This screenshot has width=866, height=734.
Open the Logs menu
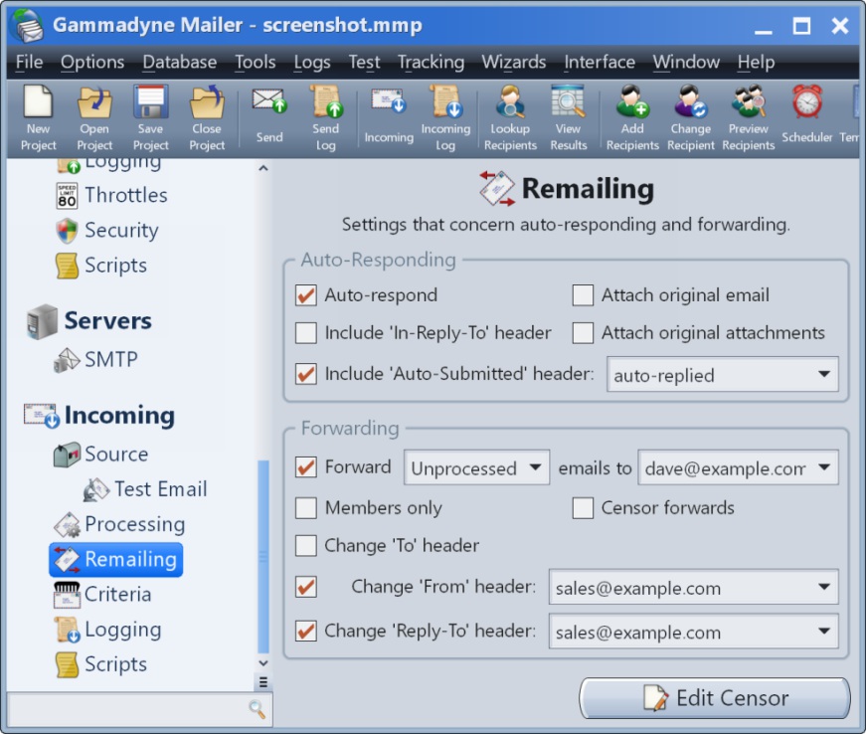click(x=312, y=62)
